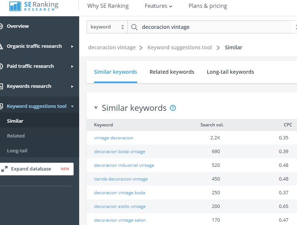Image resolution: width=297 pixels, height=225 pixels.
Task: Open the decoracion industrial vintage link
Action: [124, 165]
